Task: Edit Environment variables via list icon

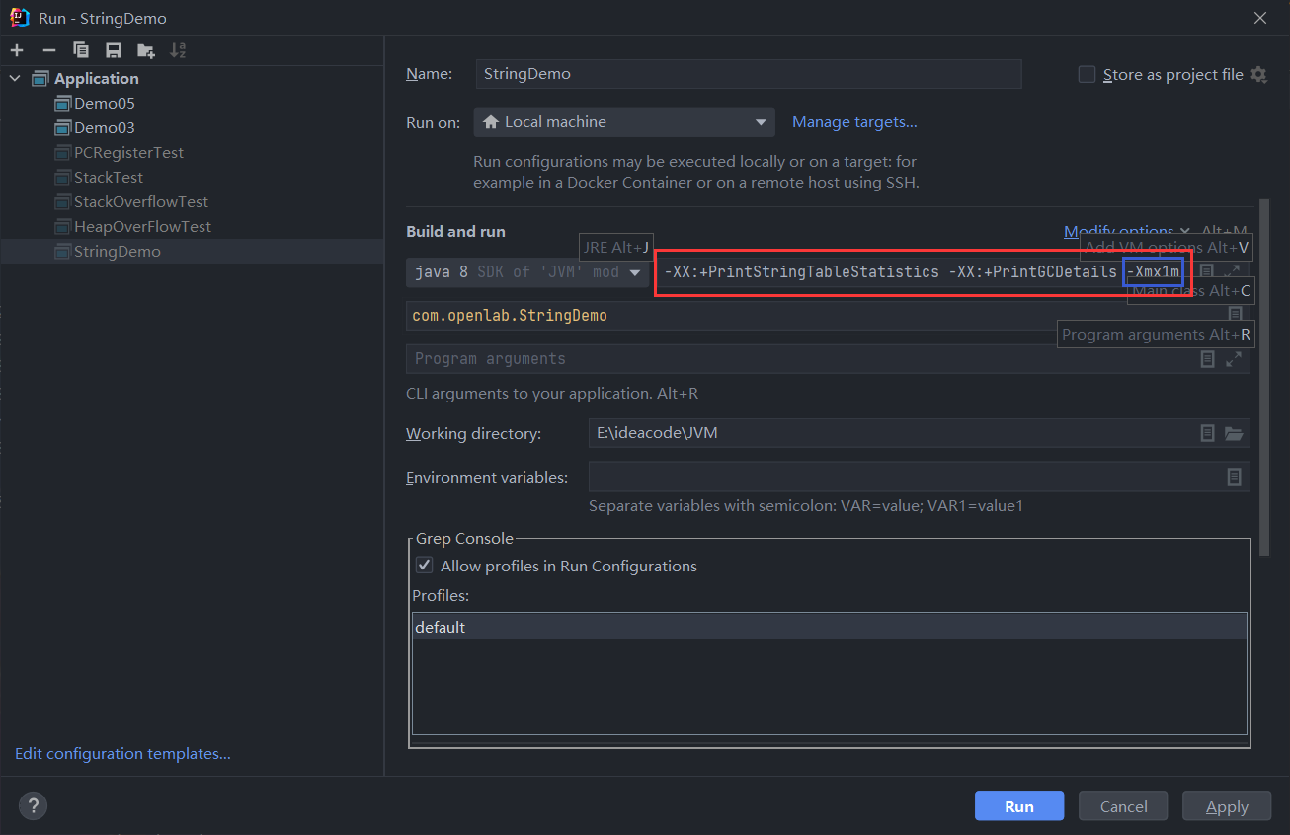Action: click(x=1234, y=477)
